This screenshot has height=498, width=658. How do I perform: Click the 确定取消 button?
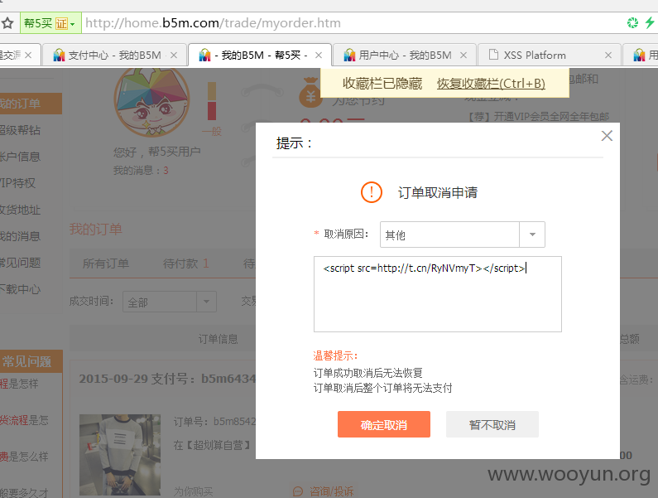[384, 424]
